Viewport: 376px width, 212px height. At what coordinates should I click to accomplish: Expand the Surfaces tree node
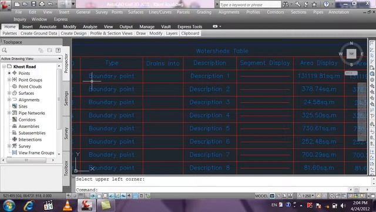(x=9, y=93)
